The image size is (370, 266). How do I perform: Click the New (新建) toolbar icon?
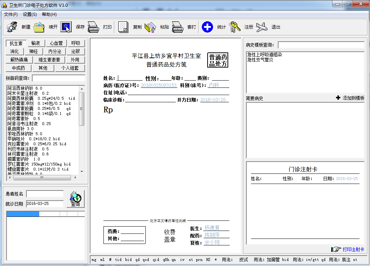[12, 27]
